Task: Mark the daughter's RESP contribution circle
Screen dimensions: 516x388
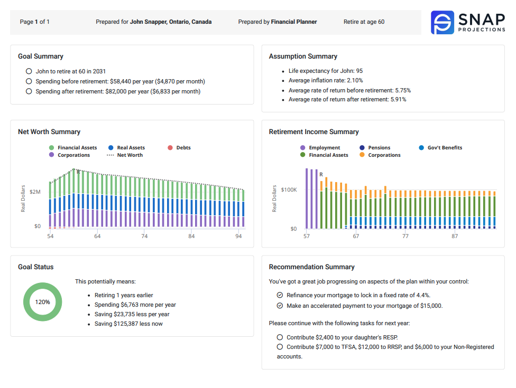Action: click(x=280, y=337)
